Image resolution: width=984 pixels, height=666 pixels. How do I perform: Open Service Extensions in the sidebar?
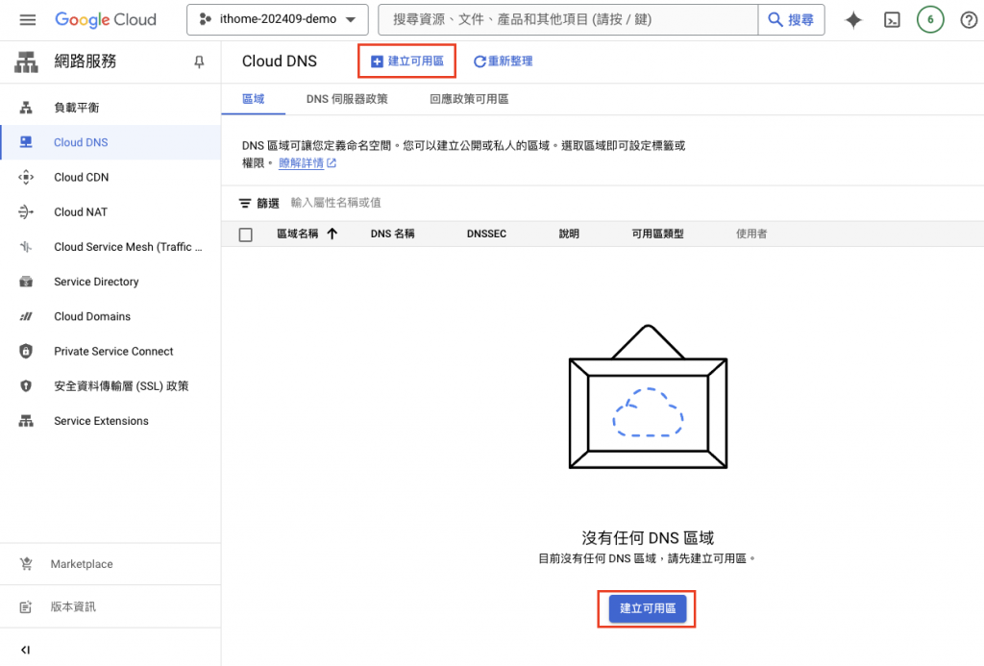tap(101, 421)
